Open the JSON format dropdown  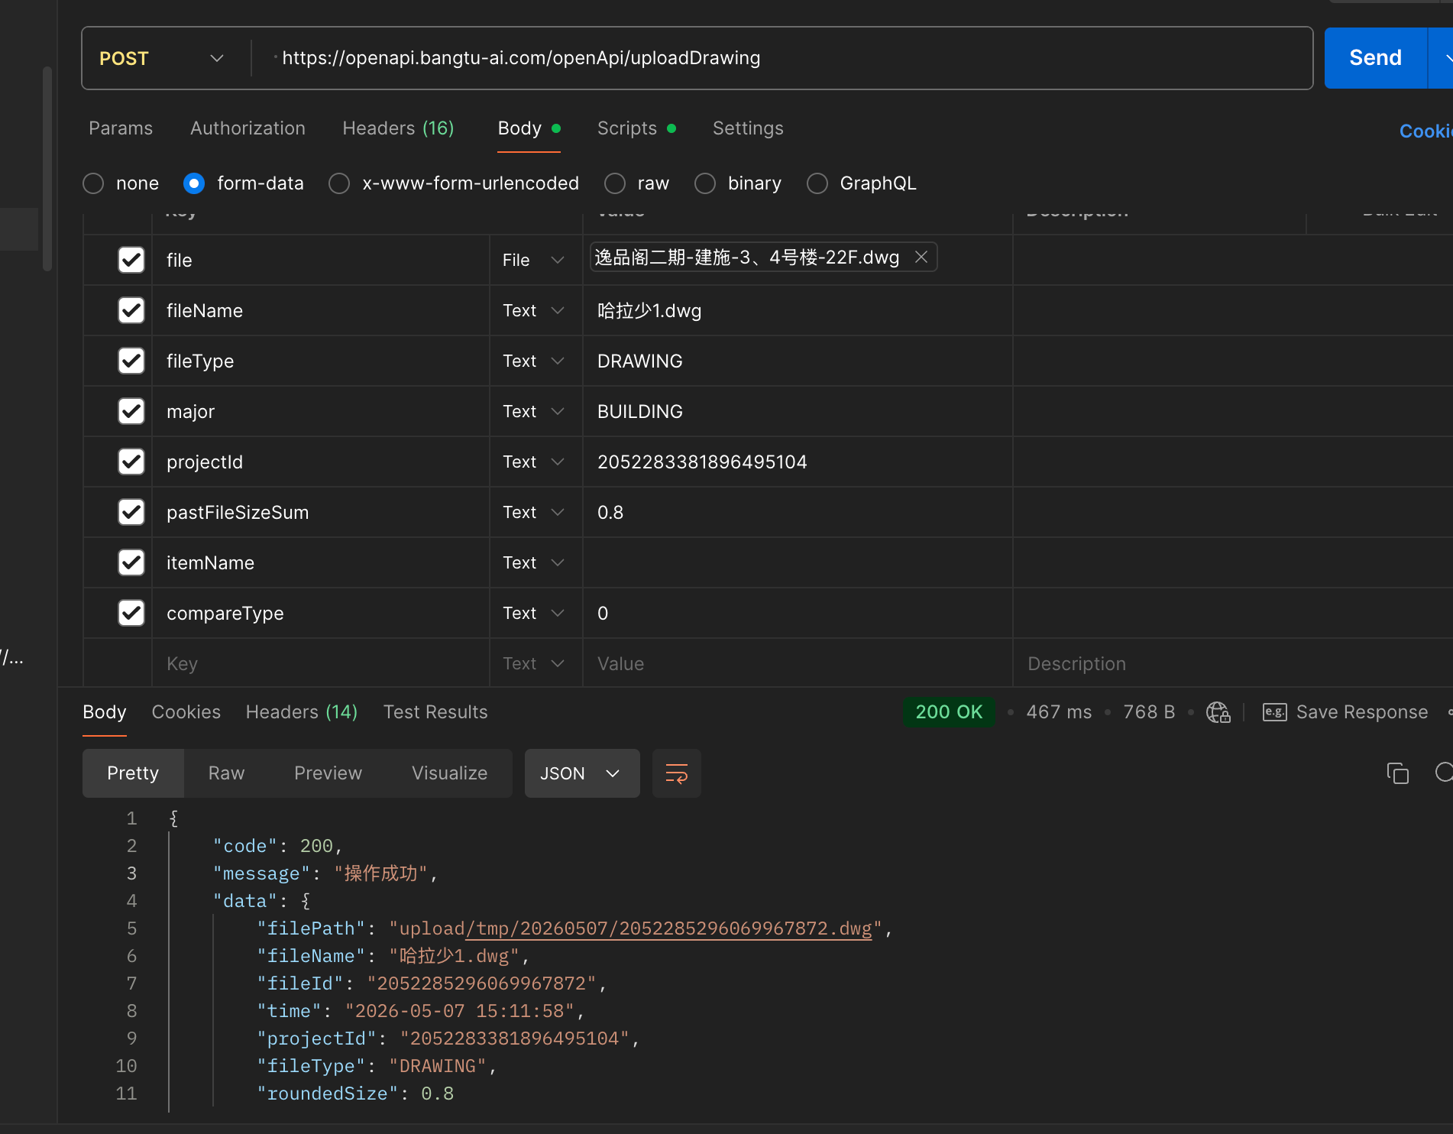582,773
